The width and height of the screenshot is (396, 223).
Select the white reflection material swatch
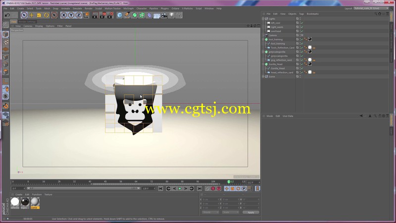click(15, 203)
